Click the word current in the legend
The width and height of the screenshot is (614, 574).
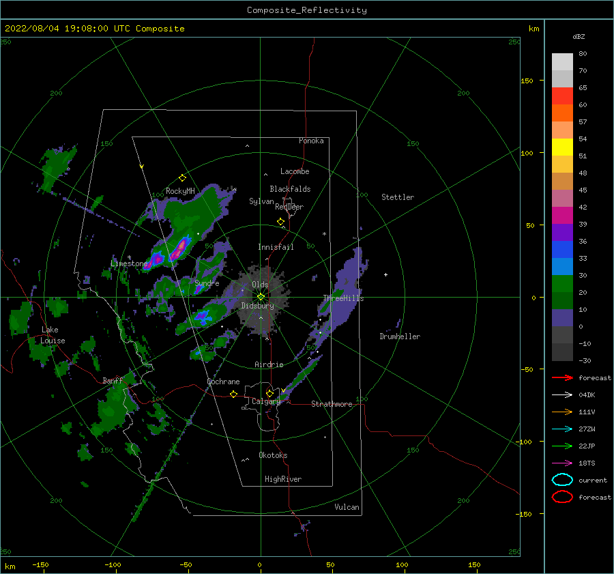coord(593,480)
